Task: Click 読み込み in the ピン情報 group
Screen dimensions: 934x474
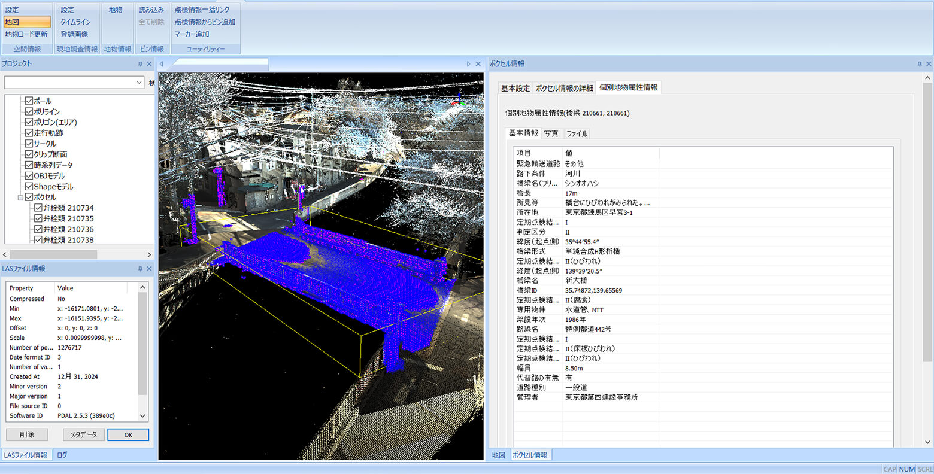Action: click(150, 9)
